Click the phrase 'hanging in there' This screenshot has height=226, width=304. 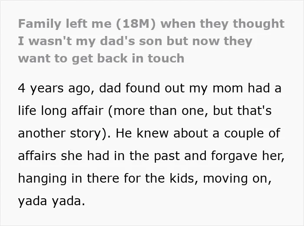click(x=69, y=179)
